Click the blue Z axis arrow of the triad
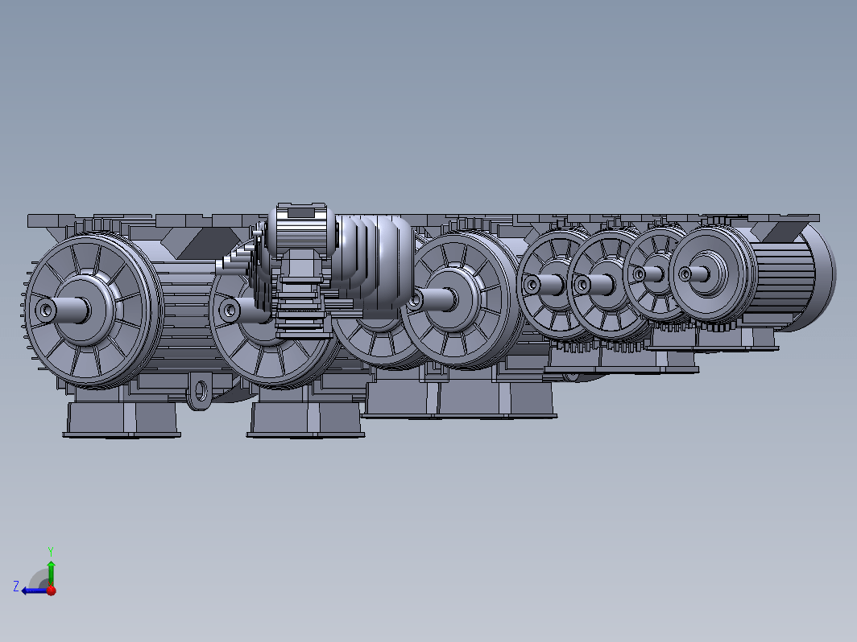The image size is (857, 642). click(34, 591)
